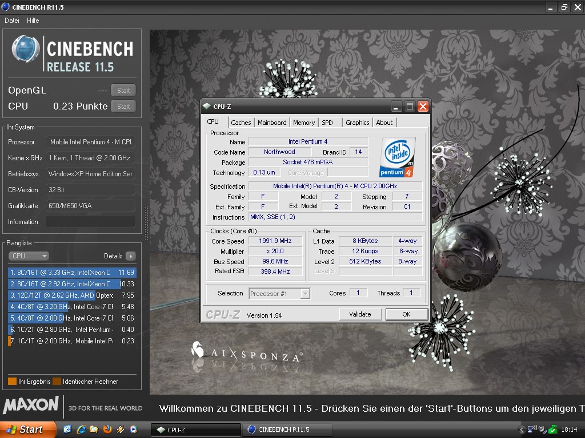Image resolution: width=585 pixels, height=438 pixels.
Task: Launch Firefox from the quick launch bar
Action: pyautogui.click(x=107, y=429)
